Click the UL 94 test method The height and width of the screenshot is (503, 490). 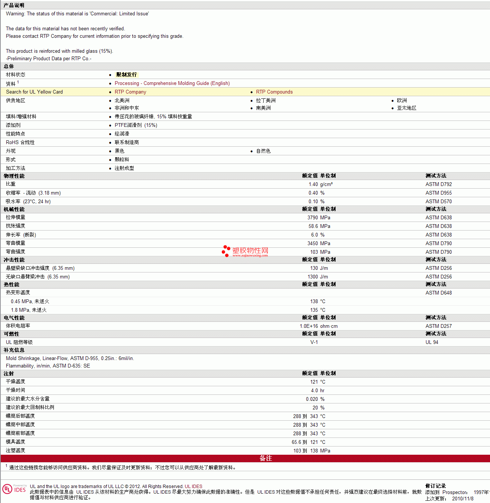pos(432,342)
